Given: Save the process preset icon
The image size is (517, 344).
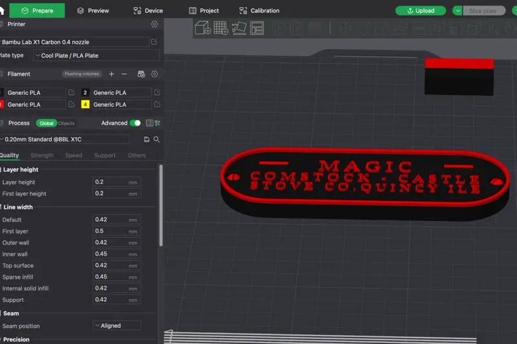Looking at the screenshot, I should tap(147, 140).
